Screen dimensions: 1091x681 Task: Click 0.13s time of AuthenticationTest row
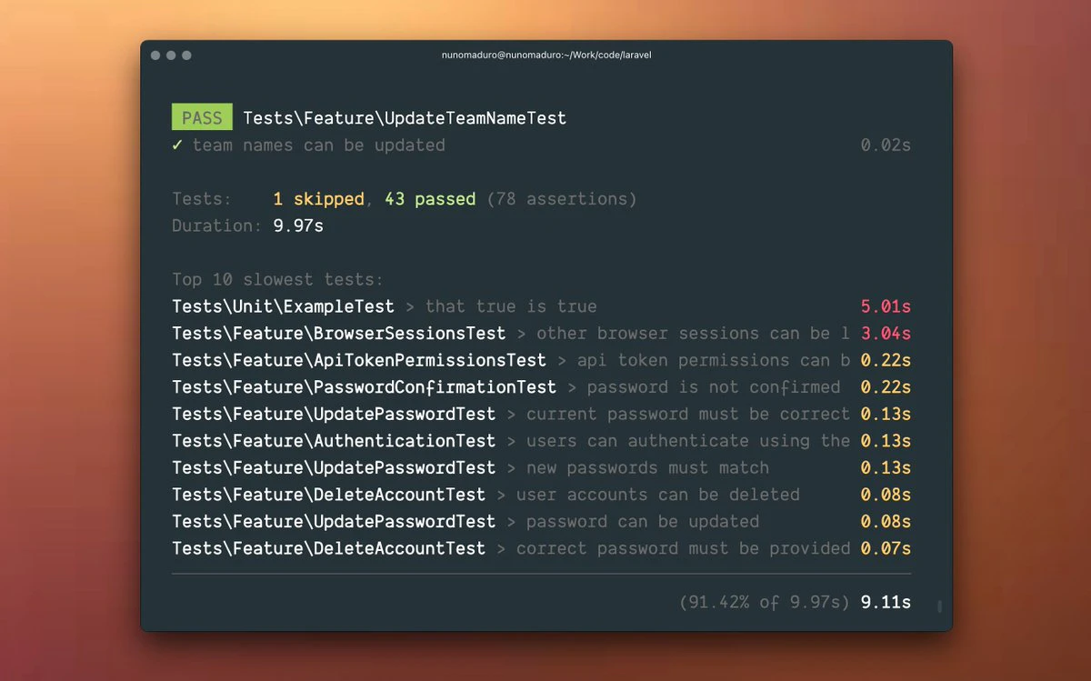coord(886,441)
